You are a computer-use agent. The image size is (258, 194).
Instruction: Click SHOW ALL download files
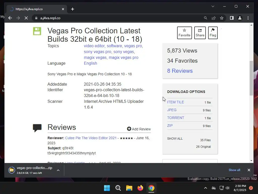click(x=175, y=139)
